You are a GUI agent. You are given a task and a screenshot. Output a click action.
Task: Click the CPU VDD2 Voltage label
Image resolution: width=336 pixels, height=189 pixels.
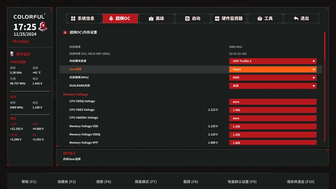82,110
